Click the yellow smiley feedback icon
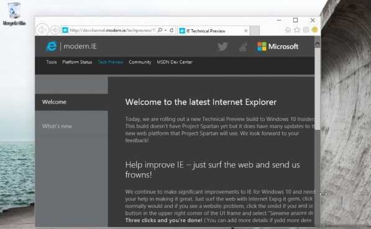This screenshot has width=371, height=229. [x=314, y=30]
